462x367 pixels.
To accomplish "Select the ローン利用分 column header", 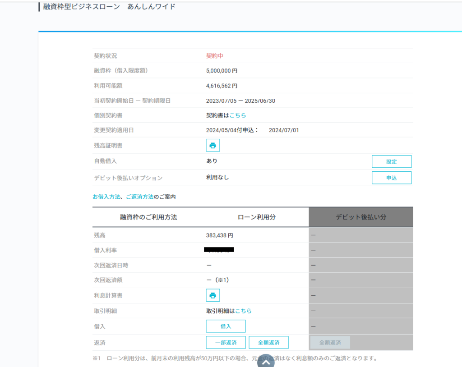I will 256,217.
